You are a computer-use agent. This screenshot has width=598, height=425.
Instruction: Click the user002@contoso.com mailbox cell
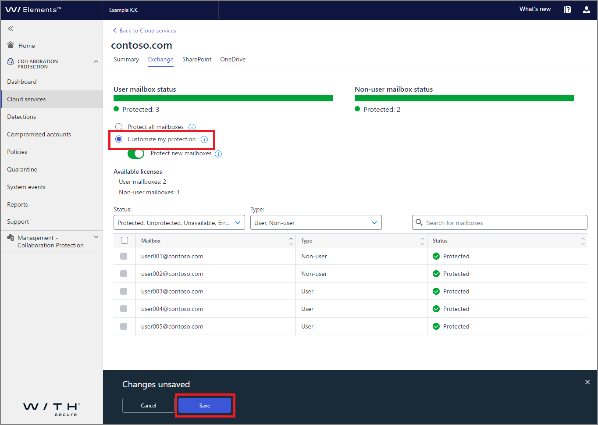click(x=216, y=274)
